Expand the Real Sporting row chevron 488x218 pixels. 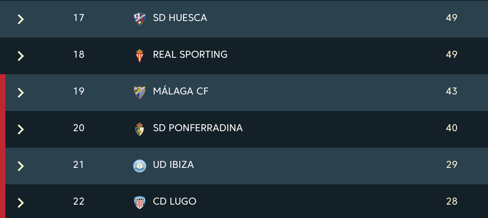click(21, 56)
